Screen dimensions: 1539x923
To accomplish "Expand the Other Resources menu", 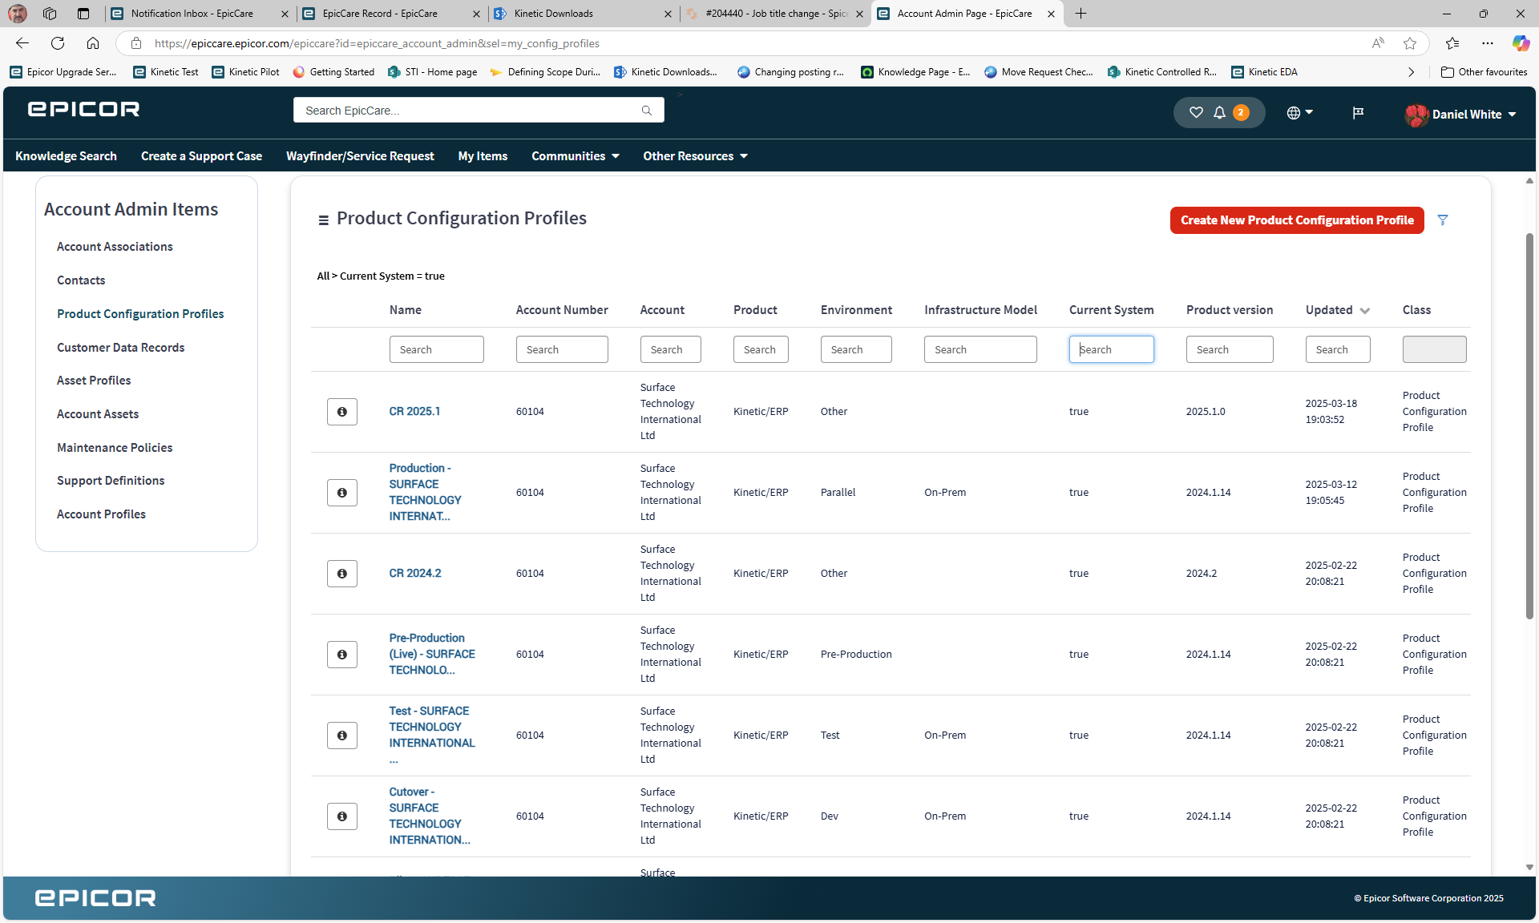I will tap(695, 156).
